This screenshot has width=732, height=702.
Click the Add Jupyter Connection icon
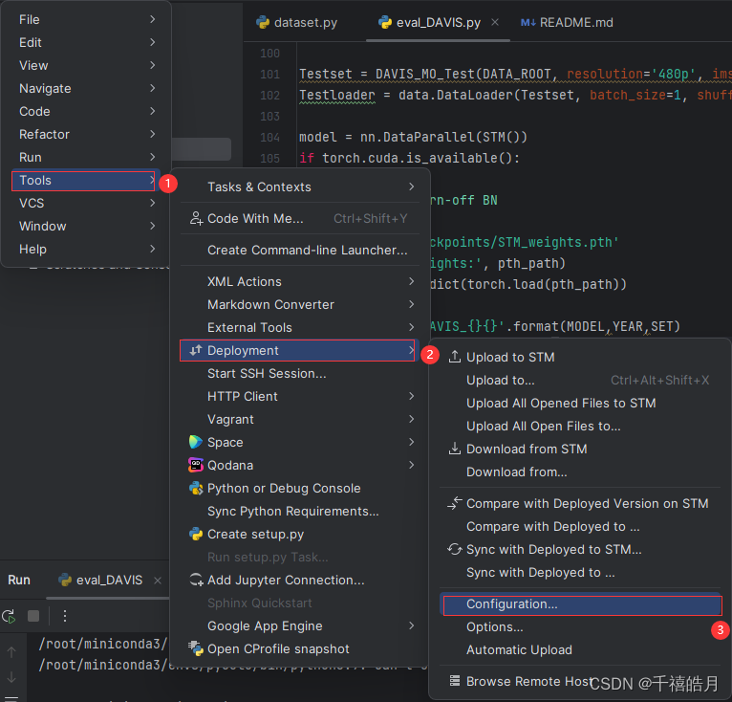(196, 580)
